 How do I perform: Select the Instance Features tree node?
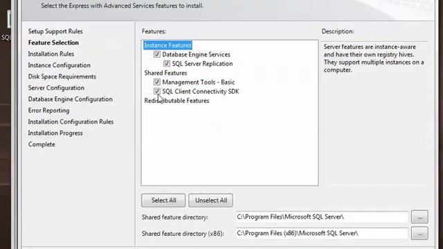pos(168,45)
